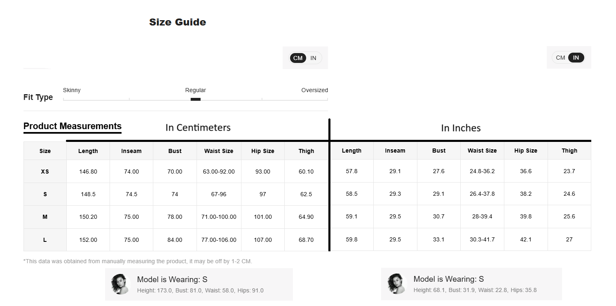Viewport: 616px width, 306px height.
Task: Click the Hip Size header in the inches table
Action: pyautogui.click(x=526, y=151)
